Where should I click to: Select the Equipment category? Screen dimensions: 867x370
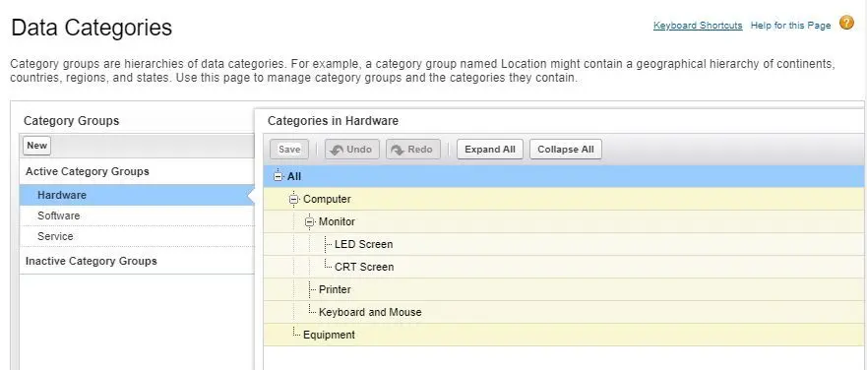(x=329, y=336)
